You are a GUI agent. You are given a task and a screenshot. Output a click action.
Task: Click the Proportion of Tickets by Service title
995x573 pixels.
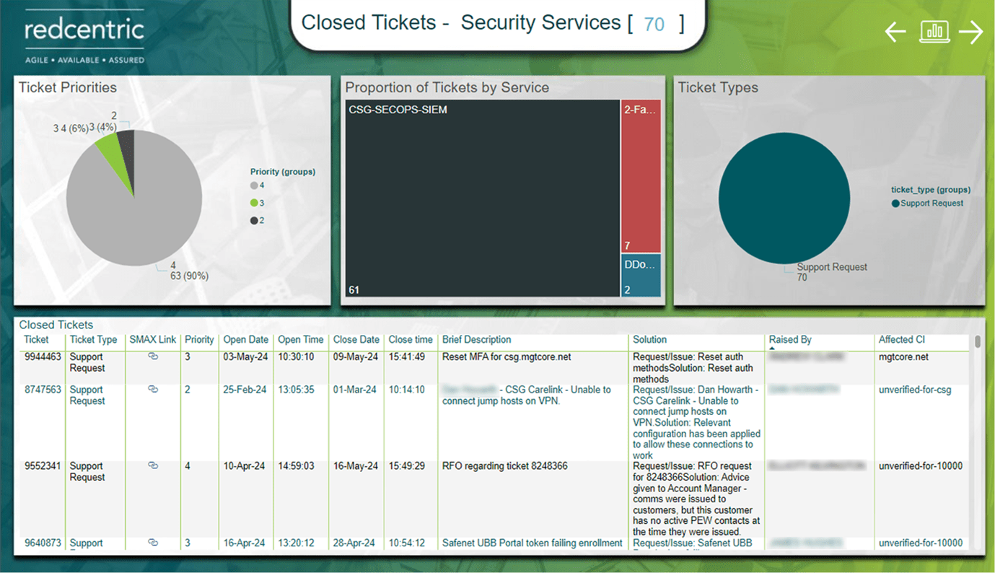447,87
